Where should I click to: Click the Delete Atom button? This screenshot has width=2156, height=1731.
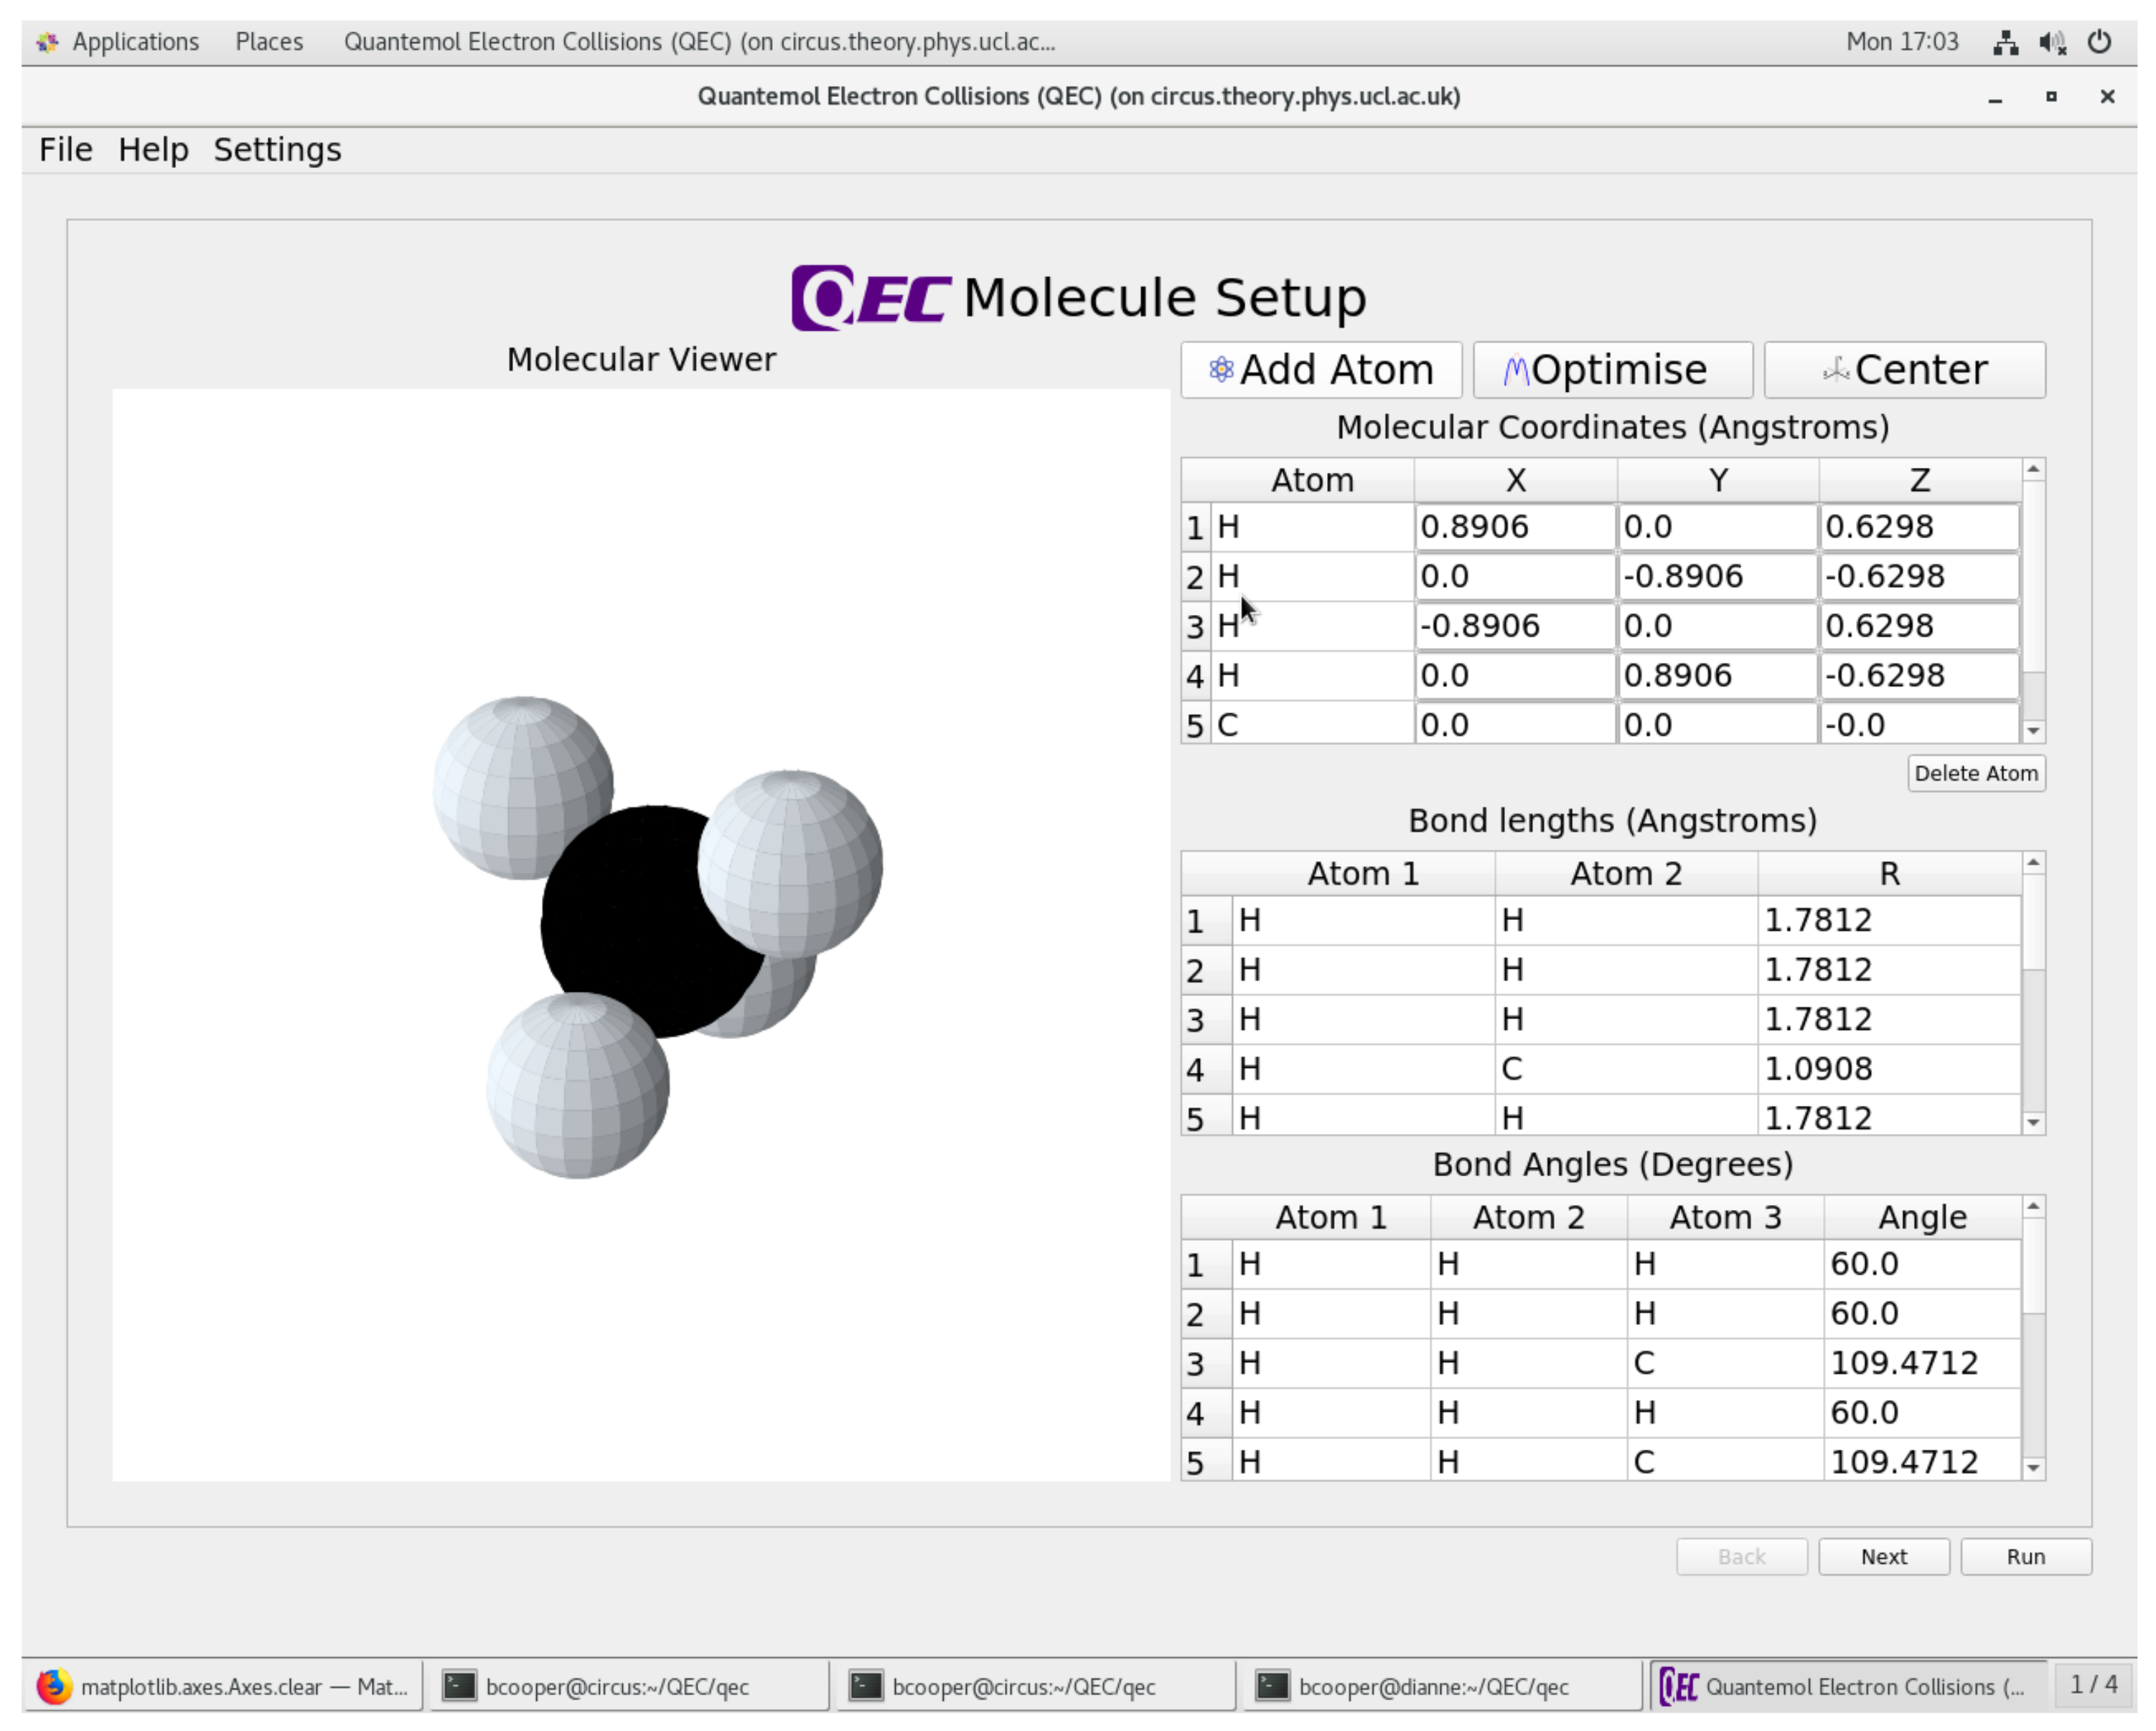[1976, 773]
